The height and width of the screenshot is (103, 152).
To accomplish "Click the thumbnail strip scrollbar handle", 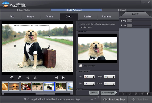I will tap(45, 94).
